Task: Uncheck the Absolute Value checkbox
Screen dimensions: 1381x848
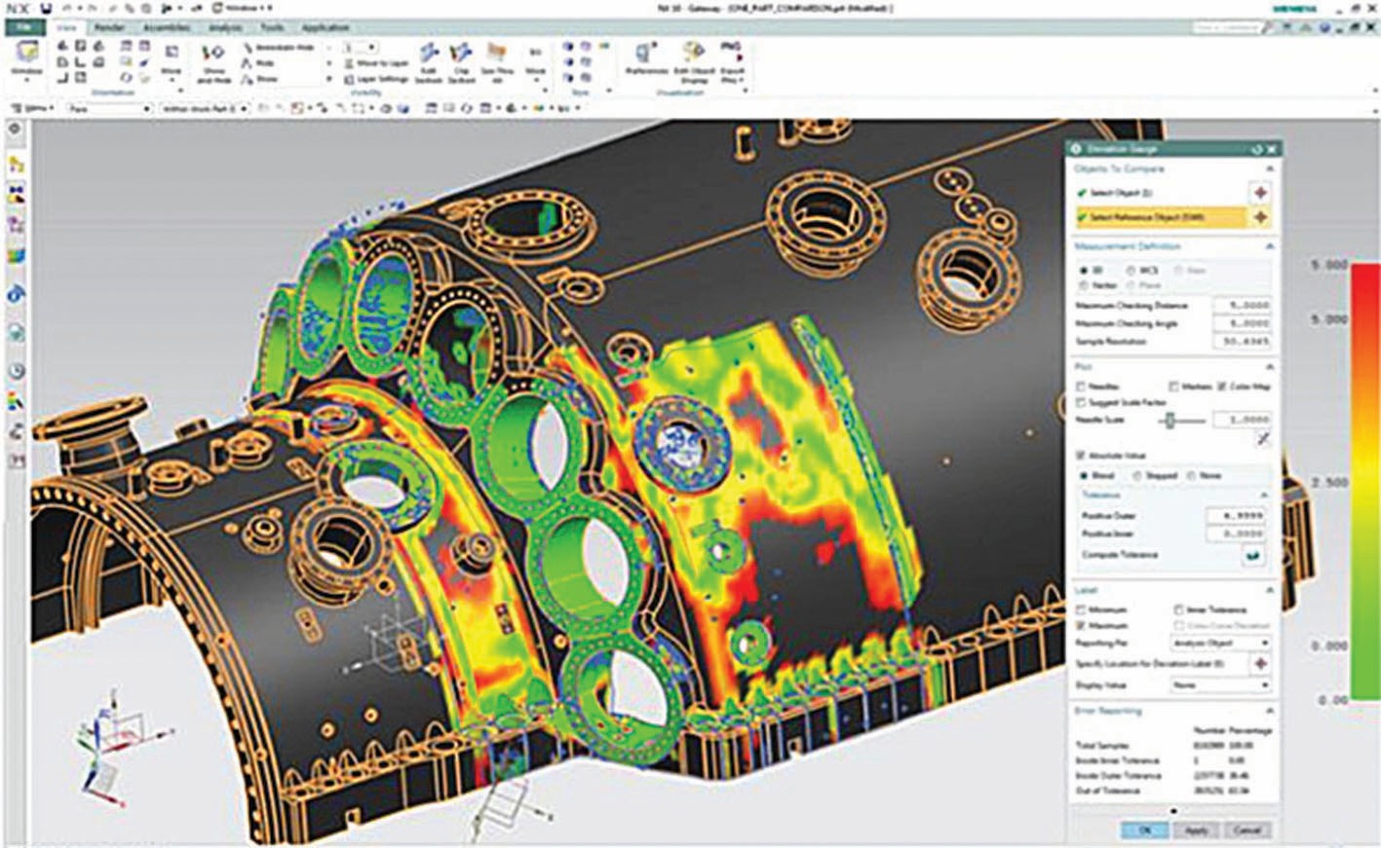Action: [x=1081, y=456]
